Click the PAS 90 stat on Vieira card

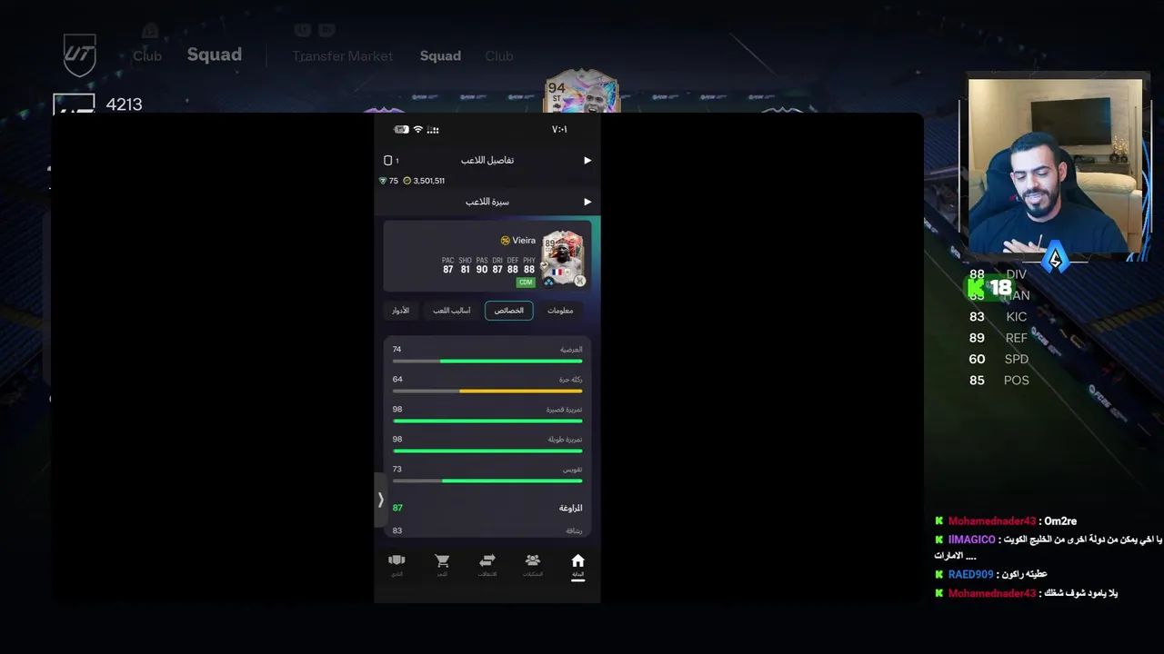482,265
